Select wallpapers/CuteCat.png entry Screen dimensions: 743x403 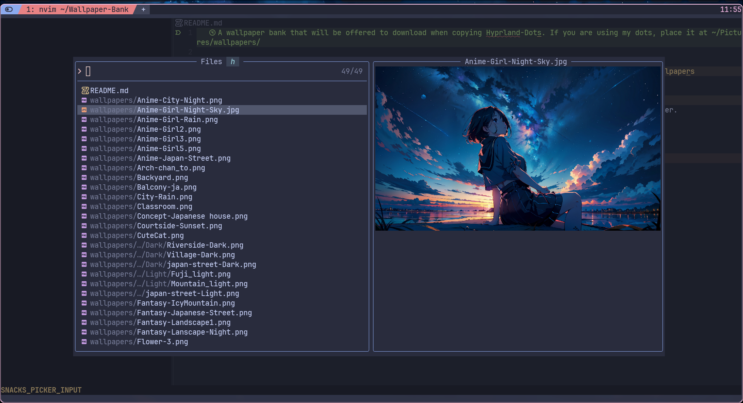pyautogui.click(x=222, y=235)
